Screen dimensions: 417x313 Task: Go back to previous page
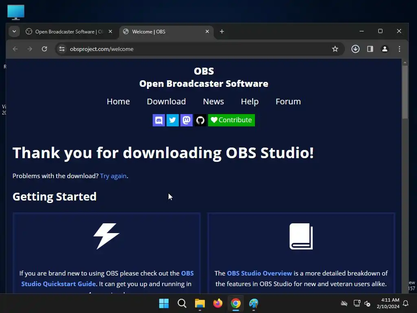point(15,49)
